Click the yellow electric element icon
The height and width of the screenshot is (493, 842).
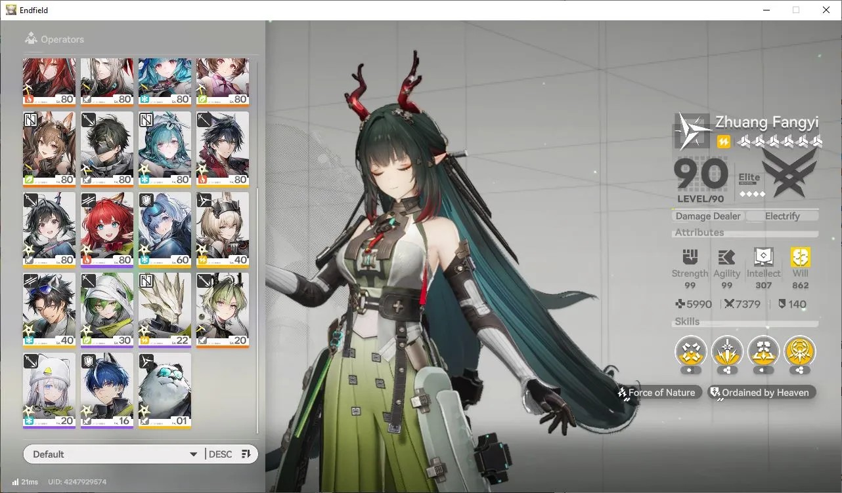click(723, 141)
